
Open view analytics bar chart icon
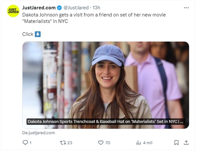coord(138,143)
